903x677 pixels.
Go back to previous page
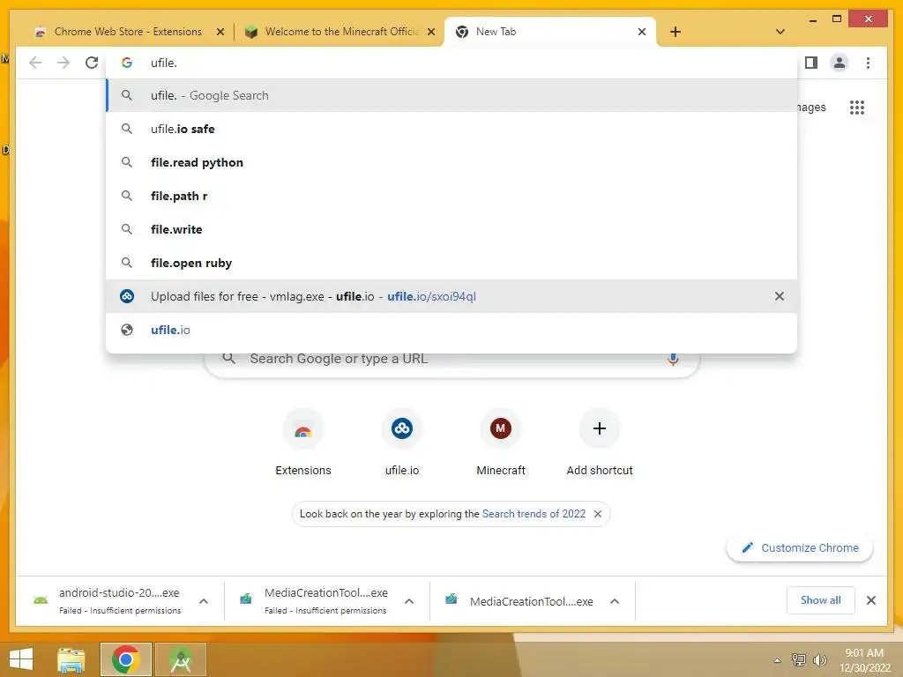[x=35, y=63]
